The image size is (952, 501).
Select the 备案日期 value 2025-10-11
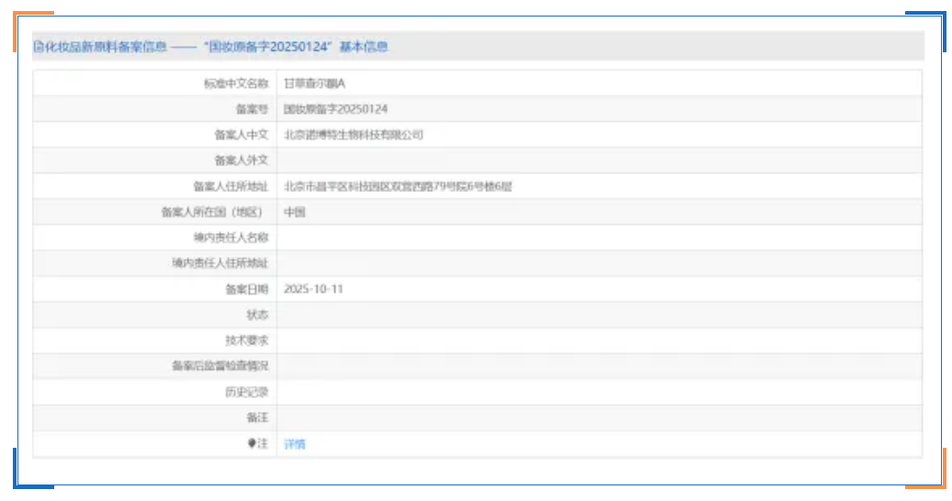[313, 289]
